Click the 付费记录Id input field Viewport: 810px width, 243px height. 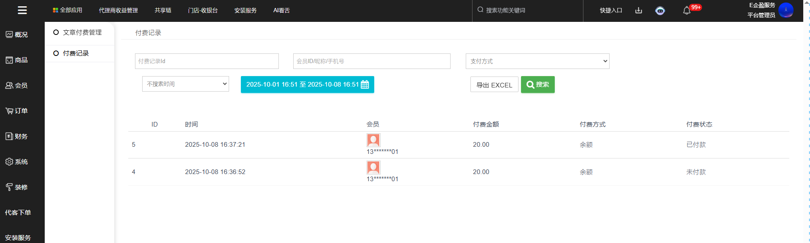click(207, 61)
